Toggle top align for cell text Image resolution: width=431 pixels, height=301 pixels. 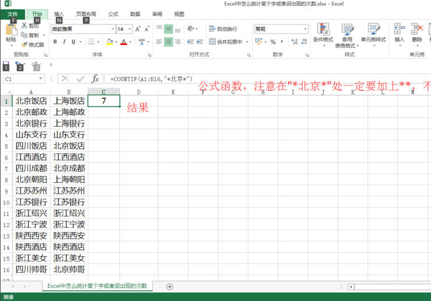[x=159, y=29]
